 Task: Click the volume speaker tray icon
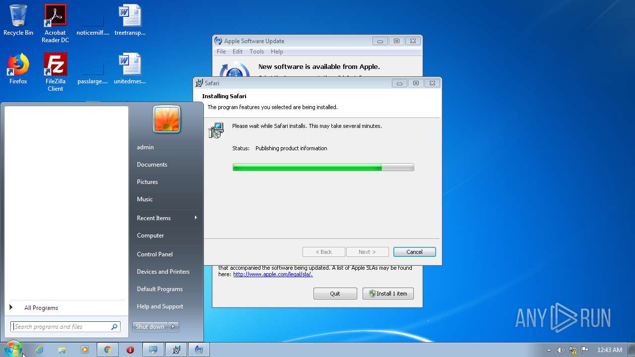tap(561, 350)
